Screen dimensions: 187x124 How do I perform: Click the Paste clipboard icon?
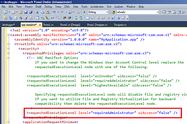(47, 12)
